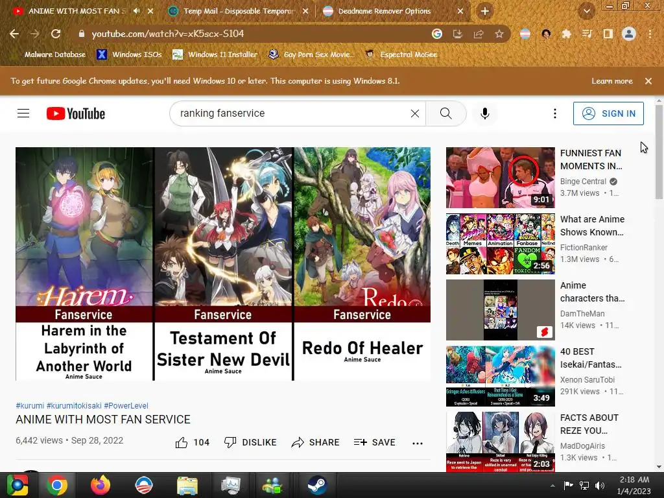Screen dimensions: 664x498
Task: Click the #kurumi hashtag
Action: coord(30,406)
